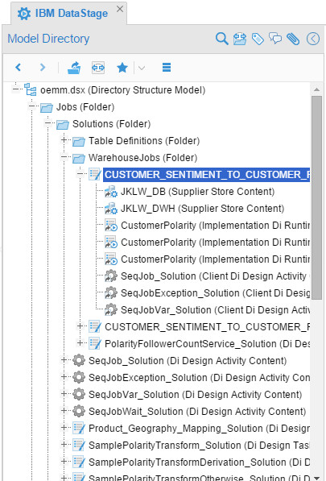Click the WarehouseJobs folder icon

pyautogui.click(x=79, y=158)
